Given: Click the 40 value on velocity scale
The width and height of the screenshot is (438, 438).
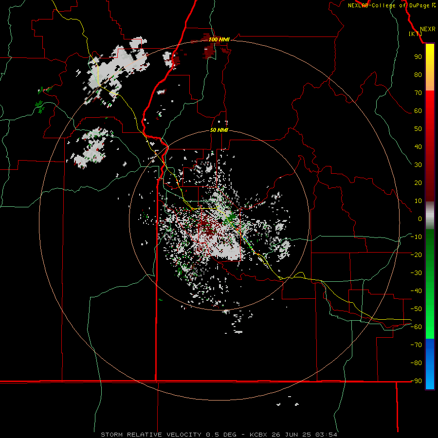Looking at the screenshot, I should coord(418,147).
